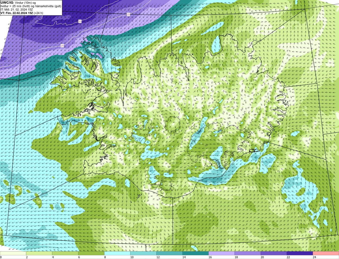Click the light green 2–4 m/s legend swatch

(x=39, y=253)
